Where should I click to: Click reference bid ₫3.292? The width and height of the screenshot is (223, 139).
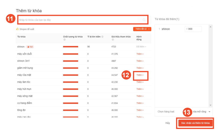(x=115, y=68)
